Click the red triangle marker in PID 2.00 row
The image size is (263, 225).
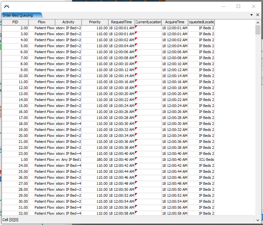136,27
